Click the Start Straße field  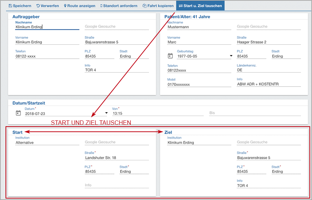[x=117, y=158]
